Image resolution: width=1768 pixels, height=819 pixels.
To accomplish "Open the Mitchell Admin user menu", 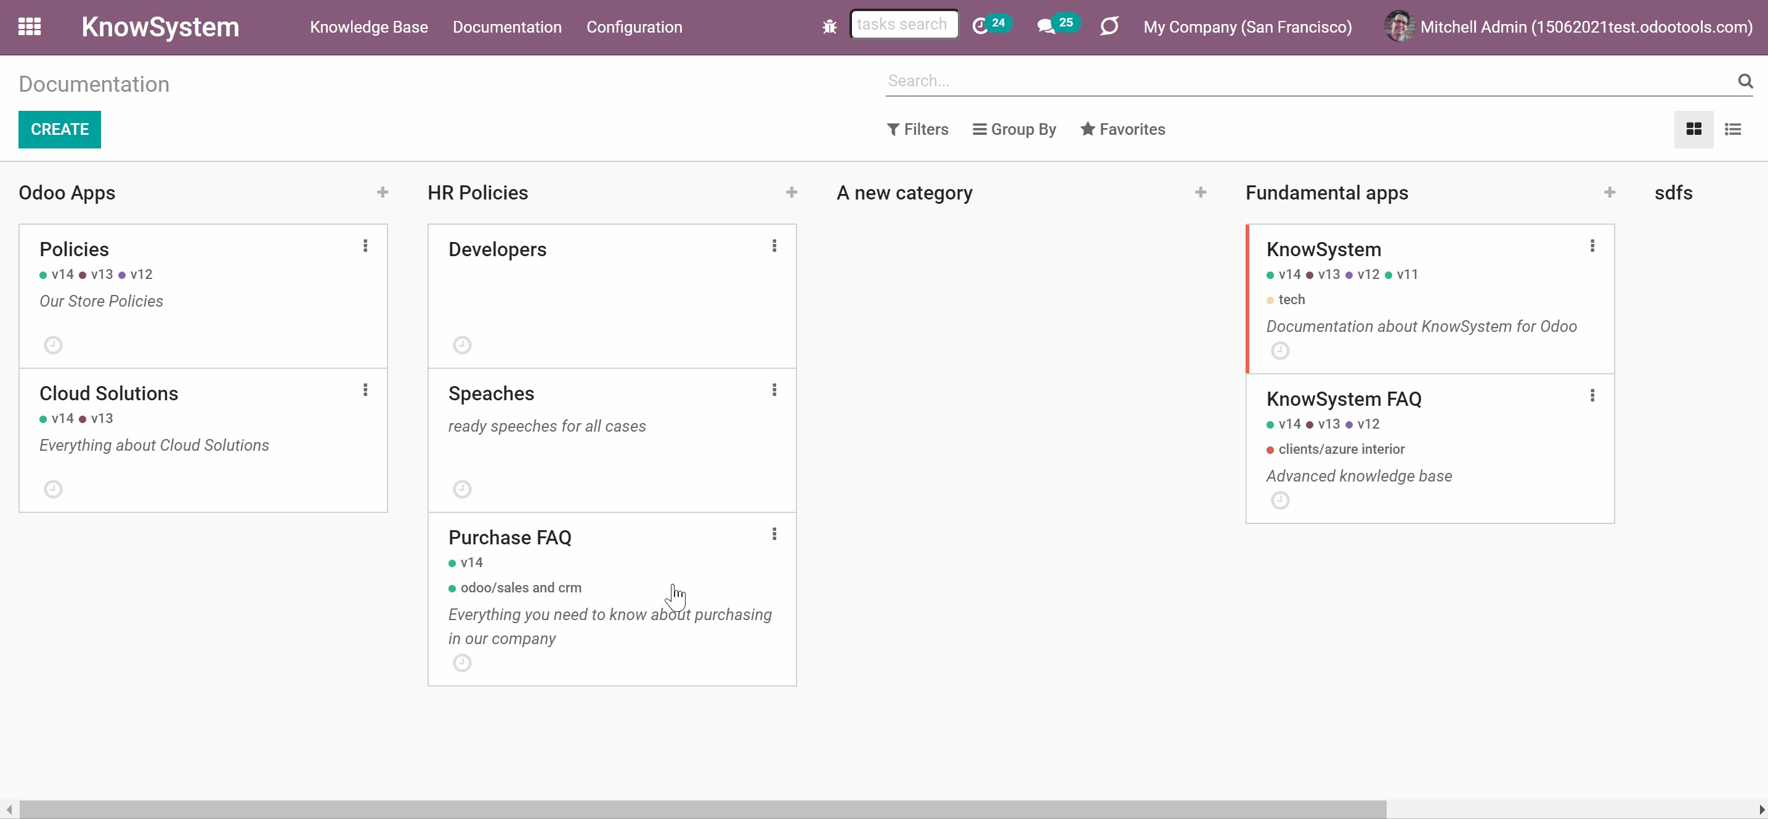I will 1569,26.
